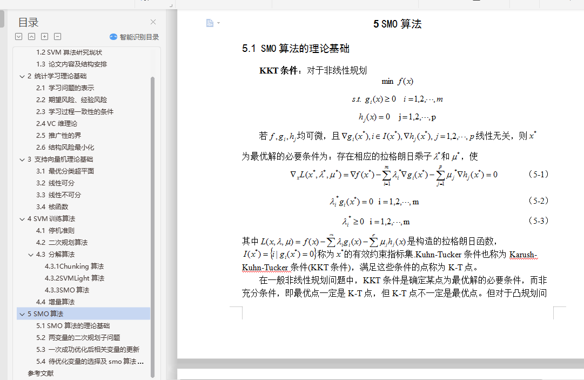Click the collapse-all up-chevron icon under 目录
Screen dimensions: 584x380
click(32, 37)
